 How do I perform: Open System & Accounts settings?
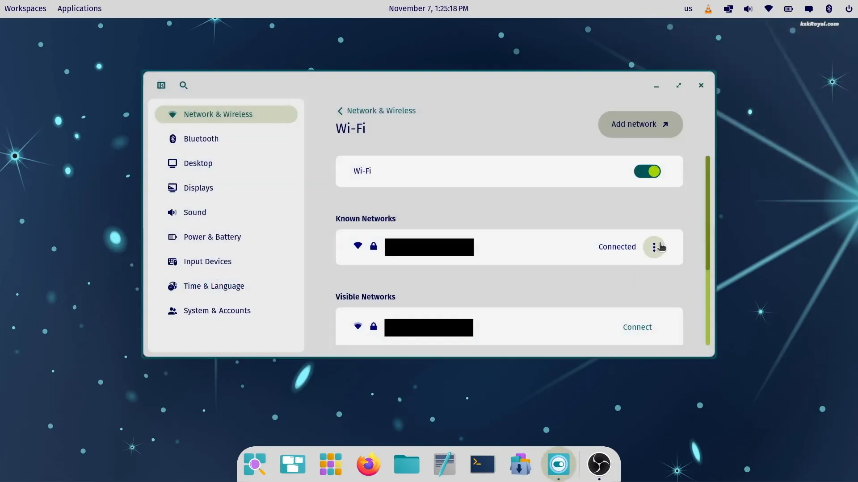(226, 311)
